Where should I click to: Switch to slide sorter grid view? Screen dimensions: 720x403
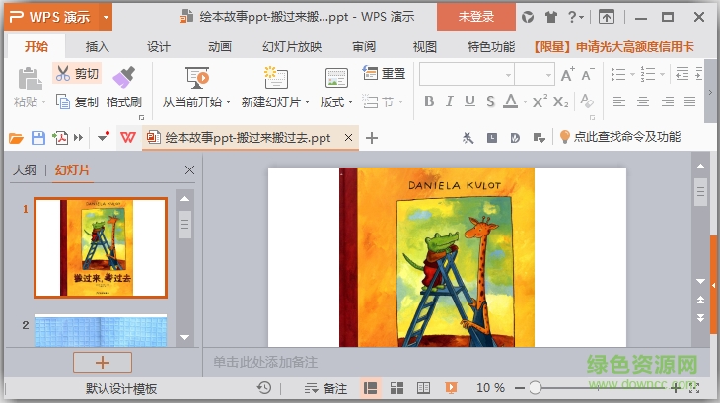396,388
